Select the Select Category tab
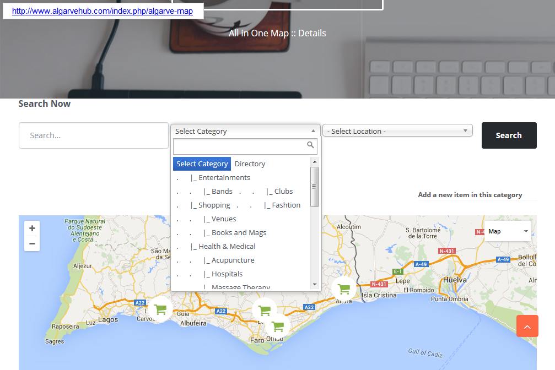Screen dimensions: 555x370 (202, 164)
